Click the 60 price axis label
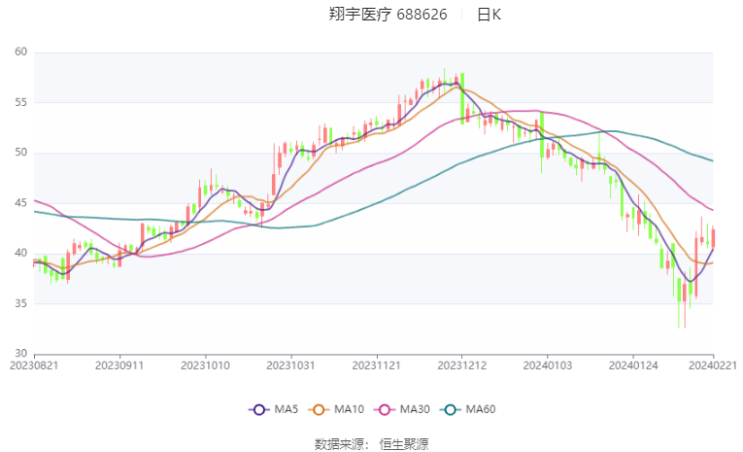The width and height of the screenshot is (743, 452). [20, 52]
